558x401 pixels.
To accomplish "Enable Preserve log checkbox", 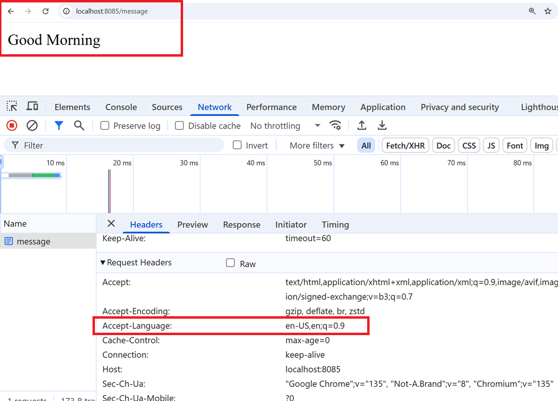I will tap(105, 125).
